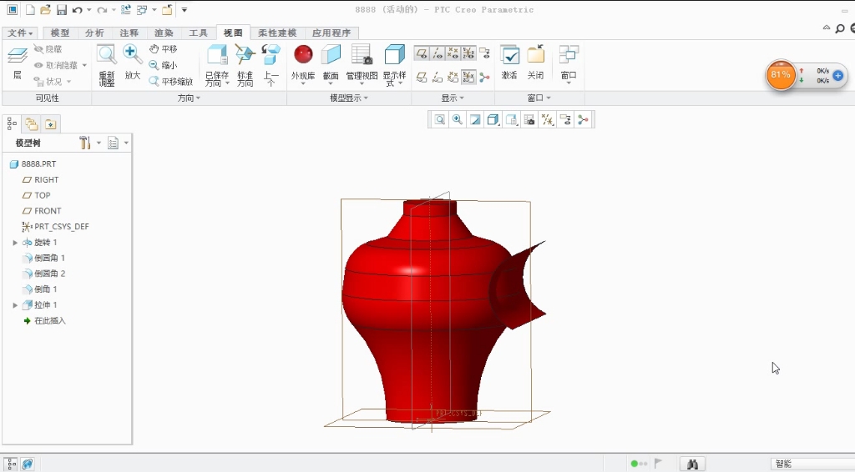This screenshot has height=472, width=855.
Task: Click the 放大 zoom in tool
Action: (132, 55)
